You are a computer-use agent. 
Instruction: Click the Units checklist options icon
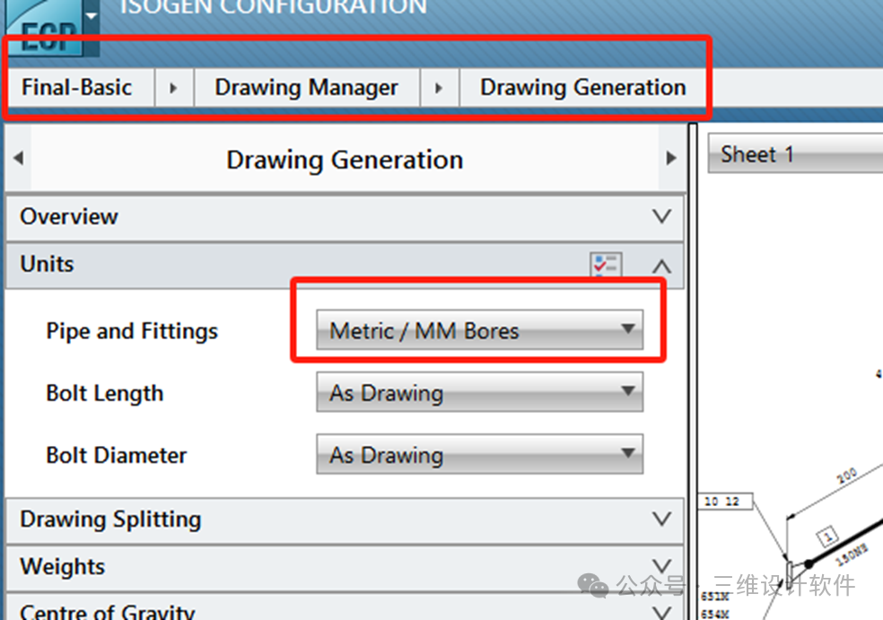pos(606,264)
